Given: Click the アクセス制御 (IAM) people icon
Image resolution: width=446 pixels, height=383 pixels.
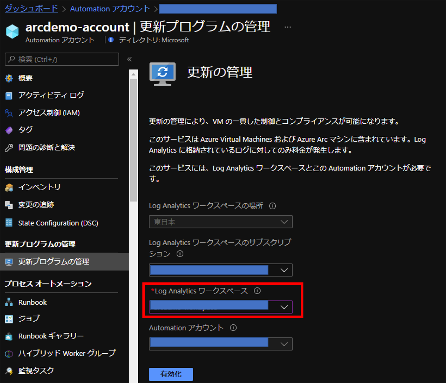Looking at the screenshot, I should click(9, 113).
